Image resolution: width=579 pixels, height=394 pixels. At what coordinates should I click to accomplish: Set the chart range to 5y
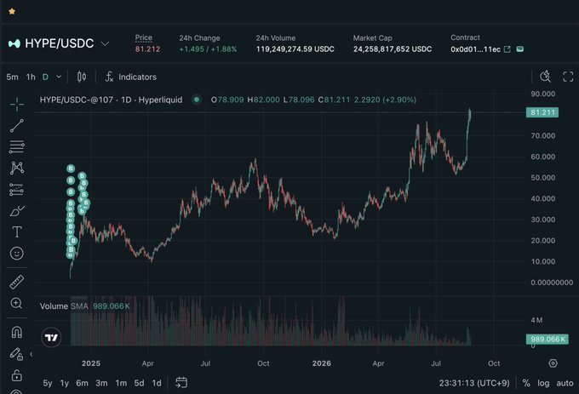[48, 383]
